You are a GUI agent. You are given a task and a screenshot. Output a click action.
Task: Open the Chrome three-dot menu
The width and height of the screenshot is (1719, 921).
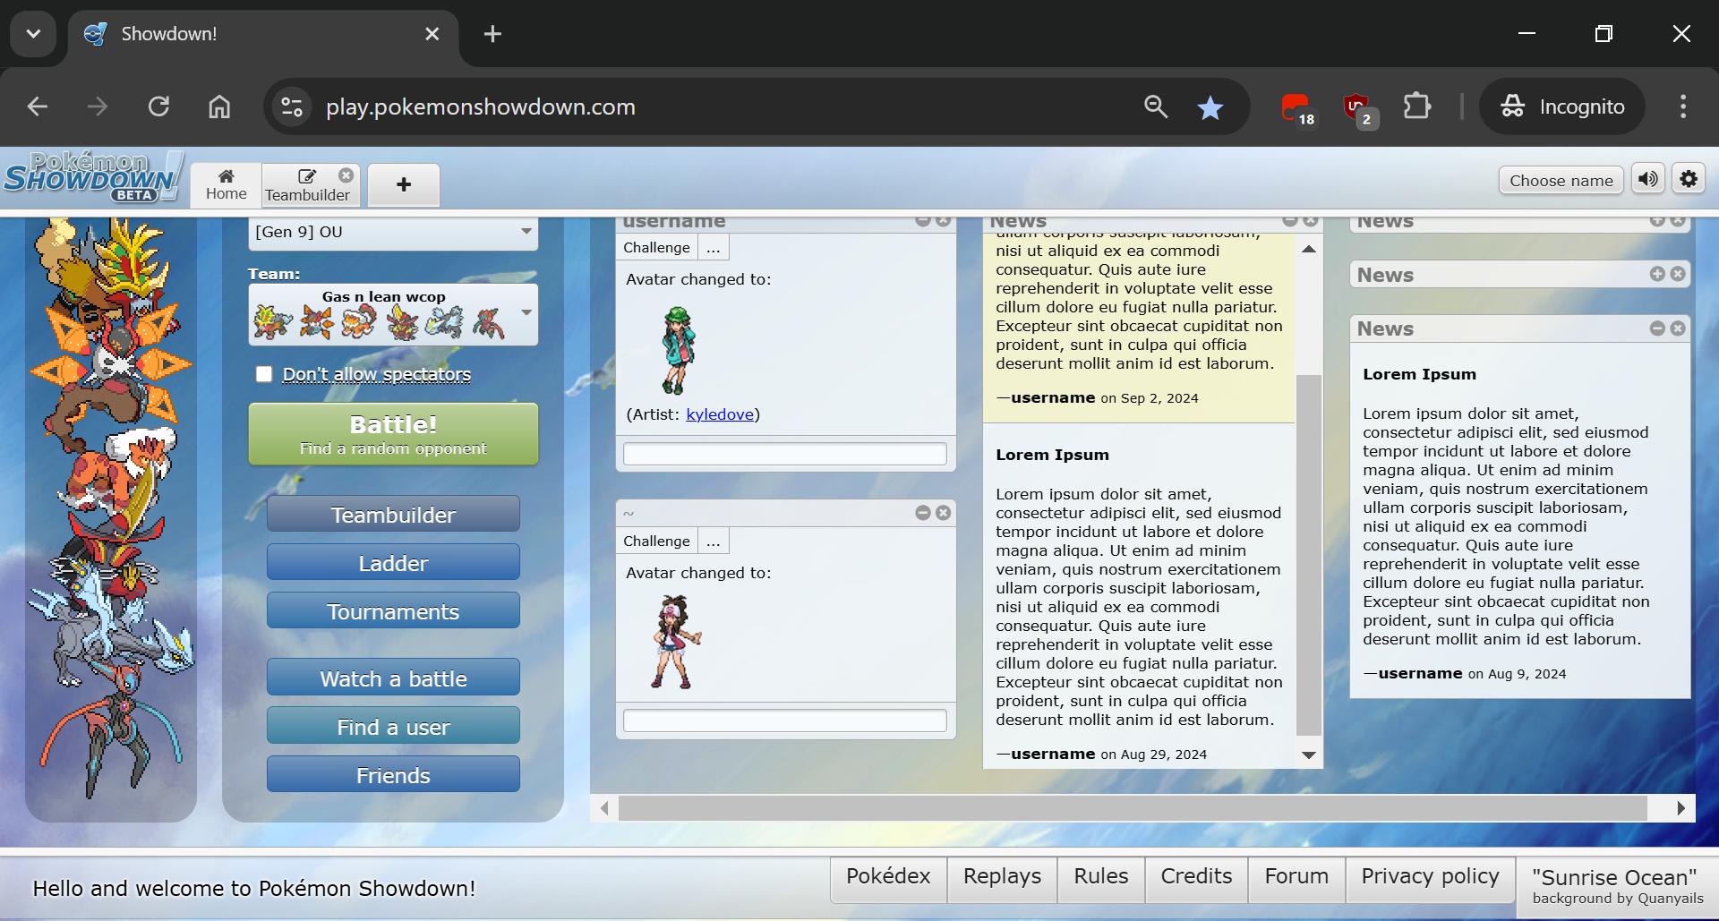[1683, 107]
